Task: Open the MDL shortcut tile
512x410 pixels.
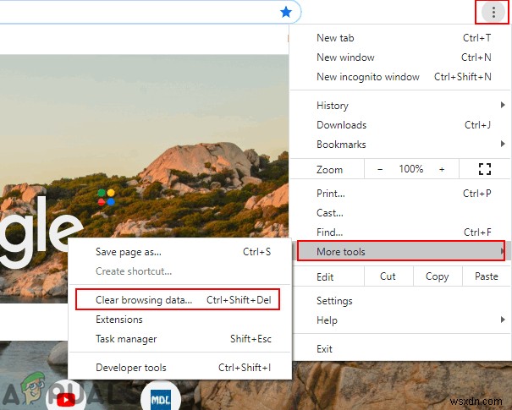Action: pyautogui.click(x=161, y=398)
